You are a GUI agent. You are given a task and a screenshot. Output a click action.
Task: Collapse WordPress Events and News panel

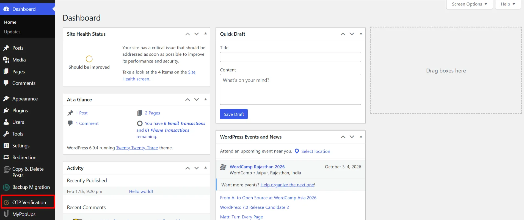(x=361, y=137)
